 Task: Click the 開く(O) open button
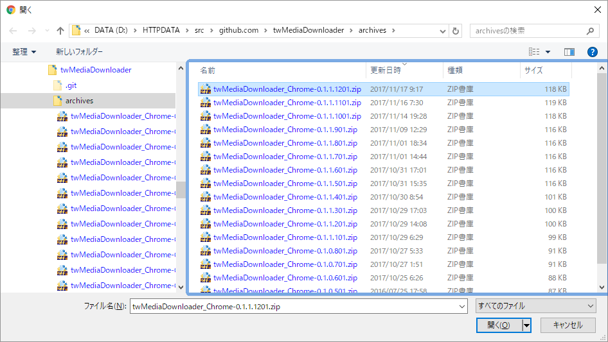click(499, 325)
